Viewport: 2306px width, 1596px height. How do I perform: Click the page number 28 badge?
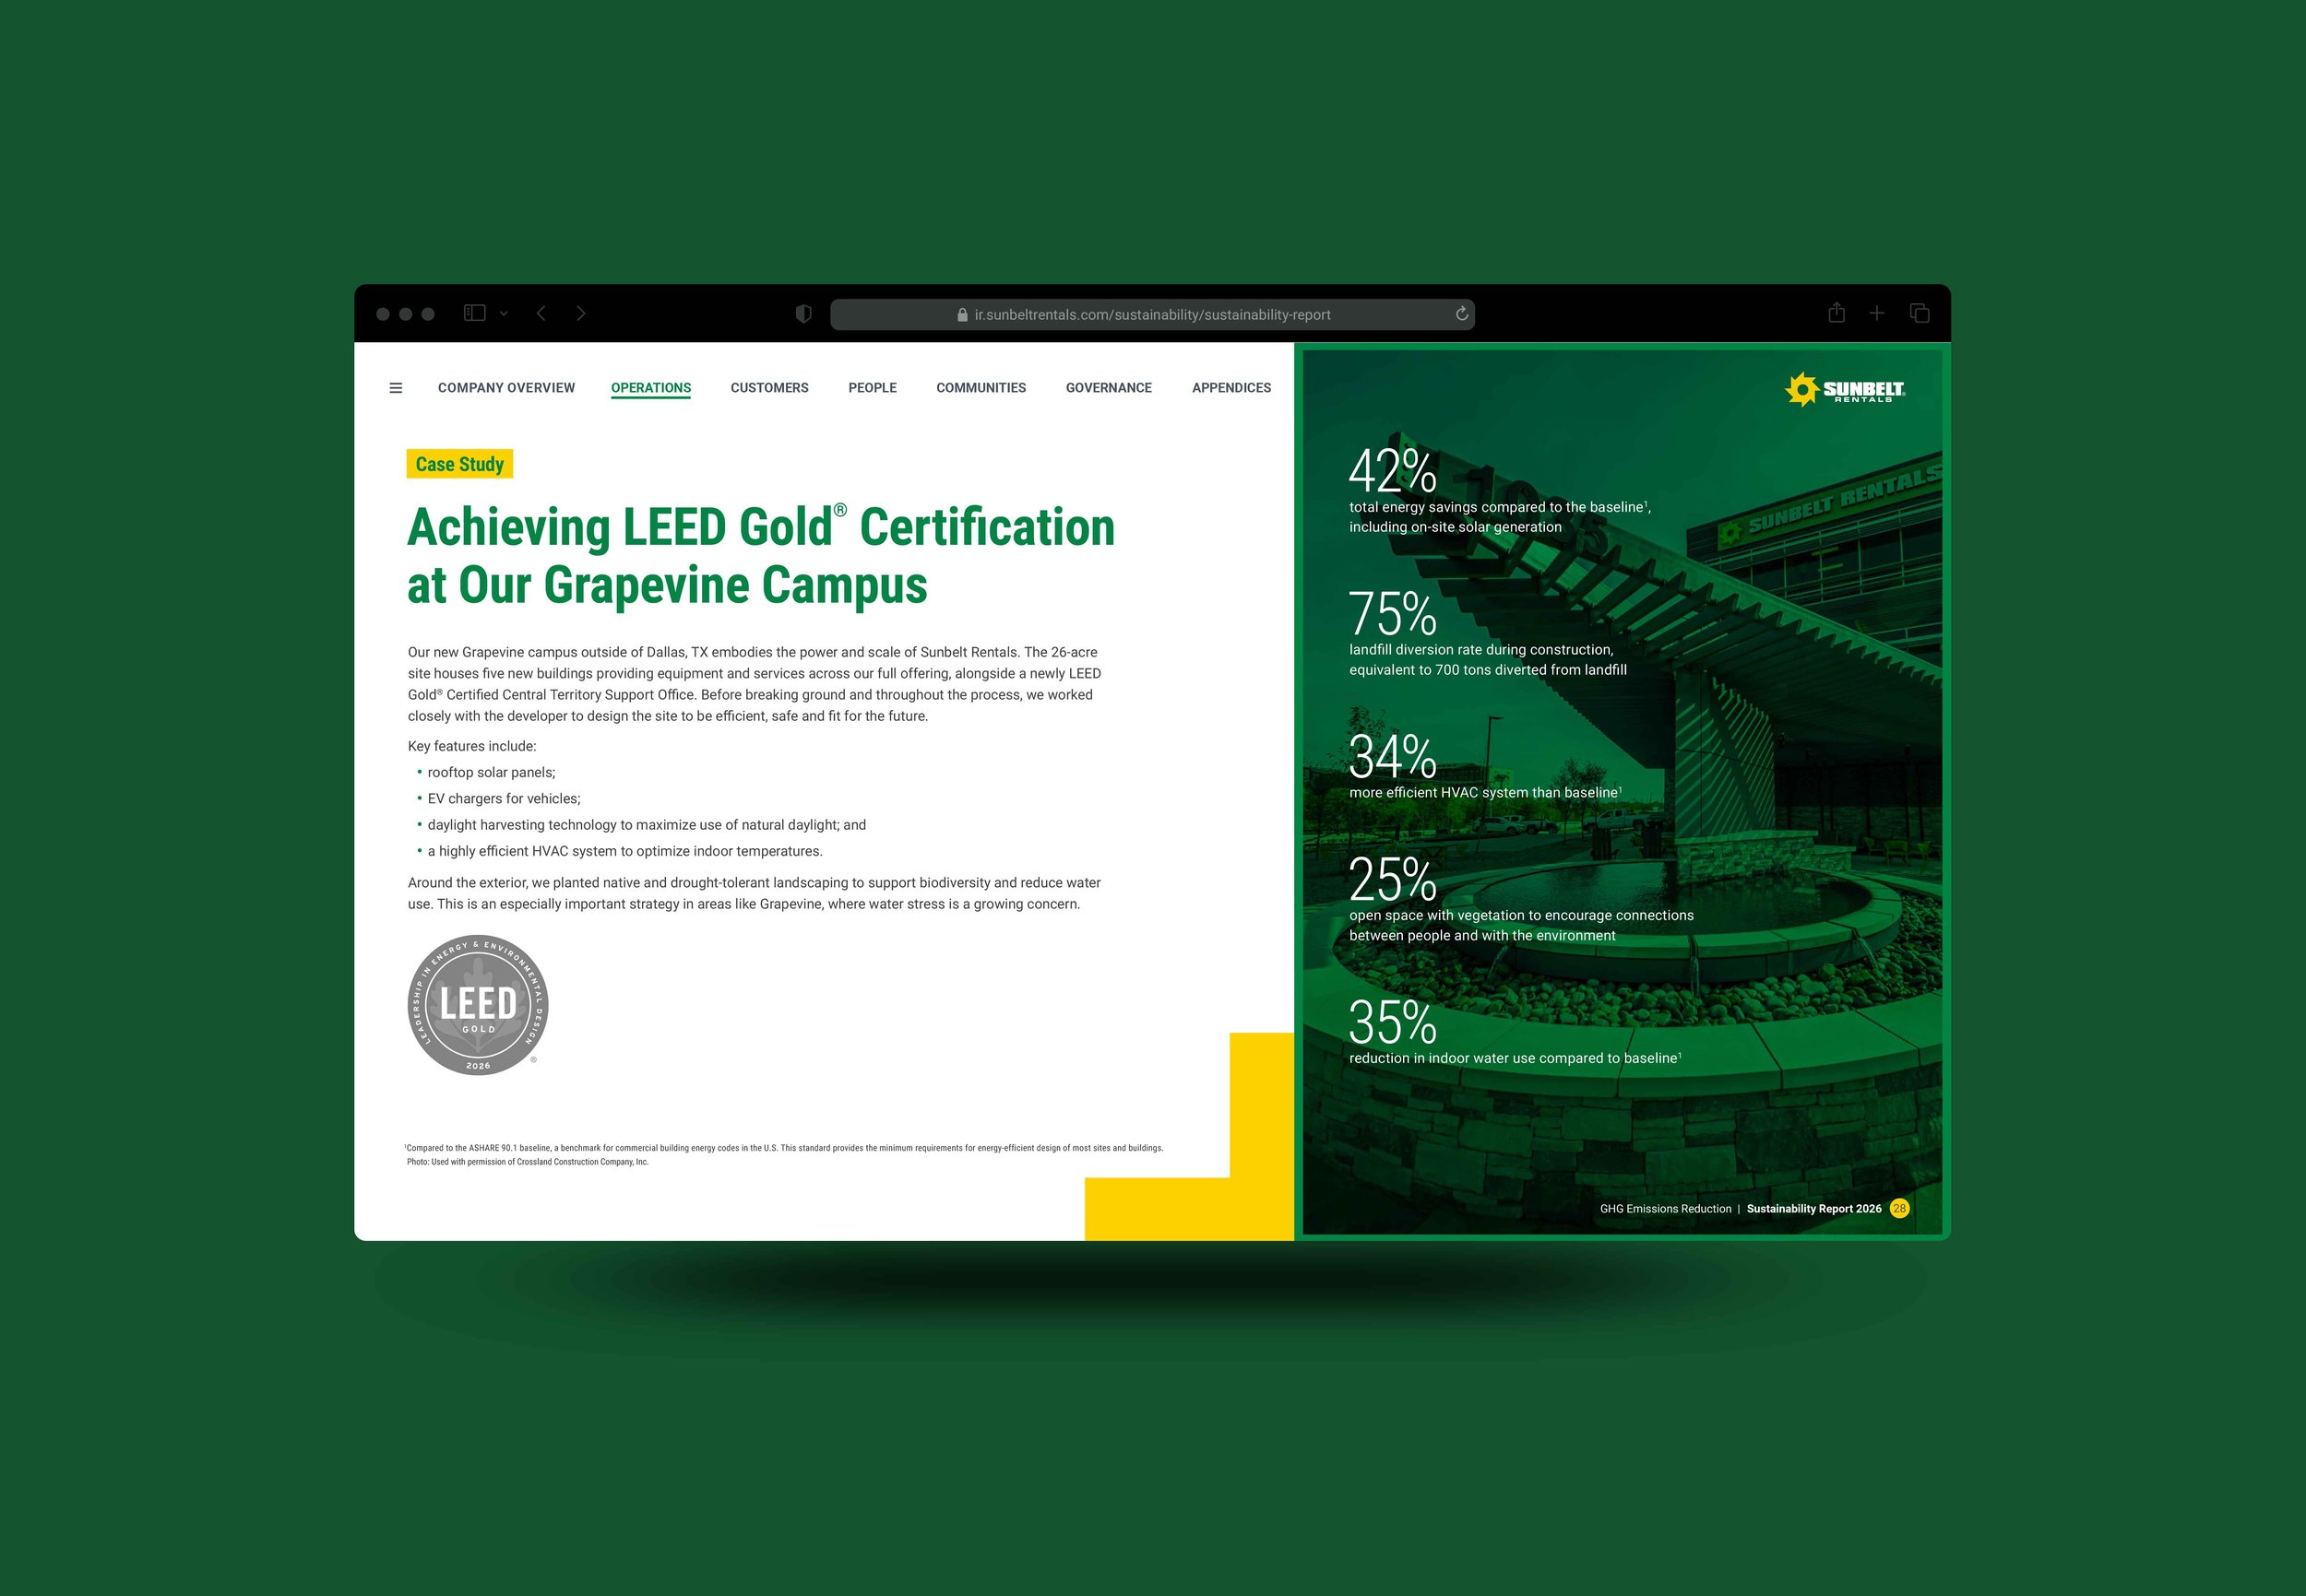(1899, 1208)
